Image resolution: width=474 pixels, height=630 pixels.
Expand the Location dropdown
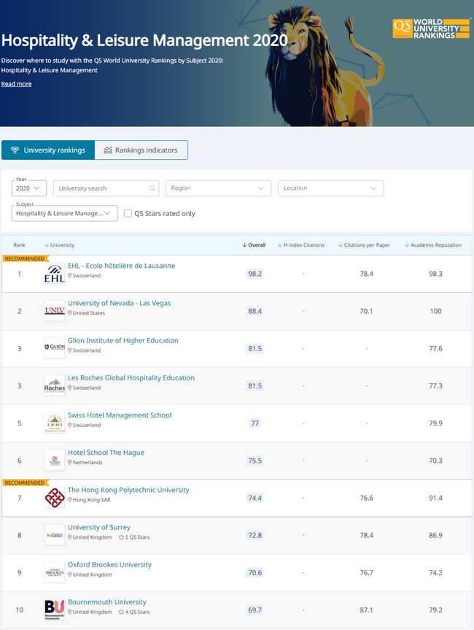[331, 188]
